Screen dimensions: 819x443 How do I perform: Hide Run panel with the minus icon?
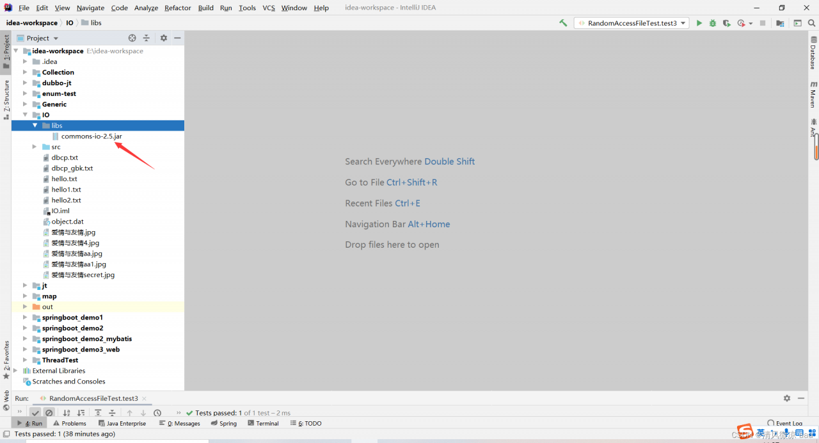click(800, 398)
